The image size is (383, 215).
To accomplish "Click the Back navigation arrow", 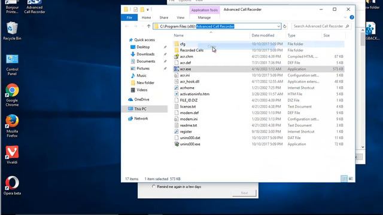I will [127, 26].
